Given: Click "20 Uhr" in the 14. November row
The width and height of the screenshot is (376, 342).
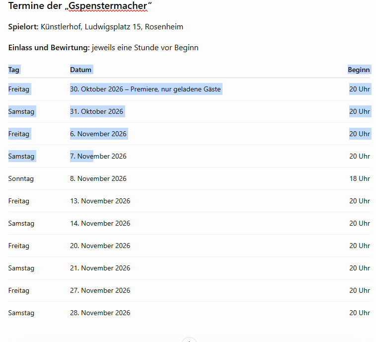Looking at the screenshot, I should [360, 223].
